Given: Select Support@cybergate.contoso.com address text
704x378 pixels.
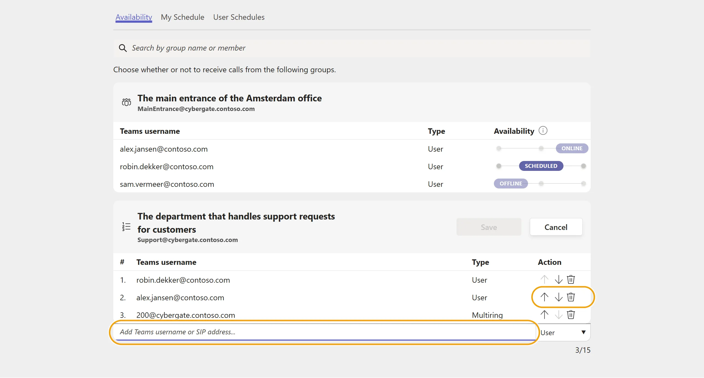Looking at the screenshot, I should tap(188, 240).
